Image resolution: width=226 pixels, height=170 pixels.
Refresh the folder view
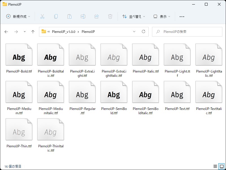(144, 32)
